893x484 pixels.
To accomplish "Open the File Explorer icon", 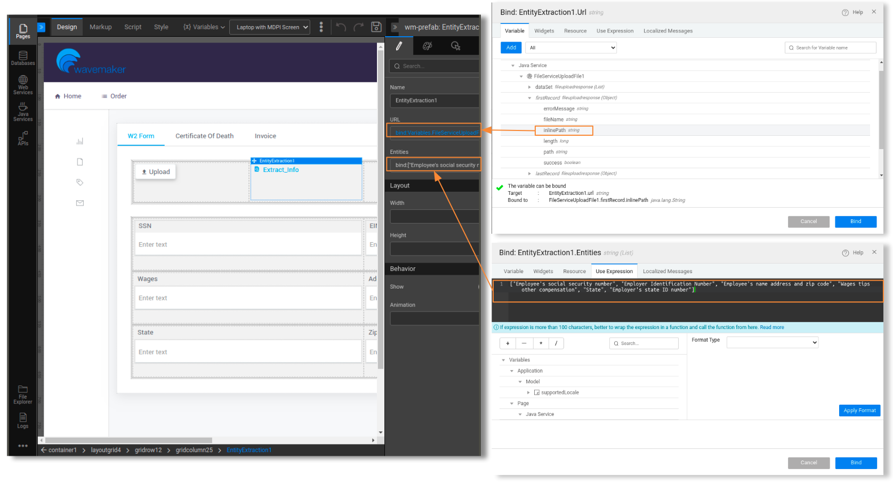I will tap(23, 395).
